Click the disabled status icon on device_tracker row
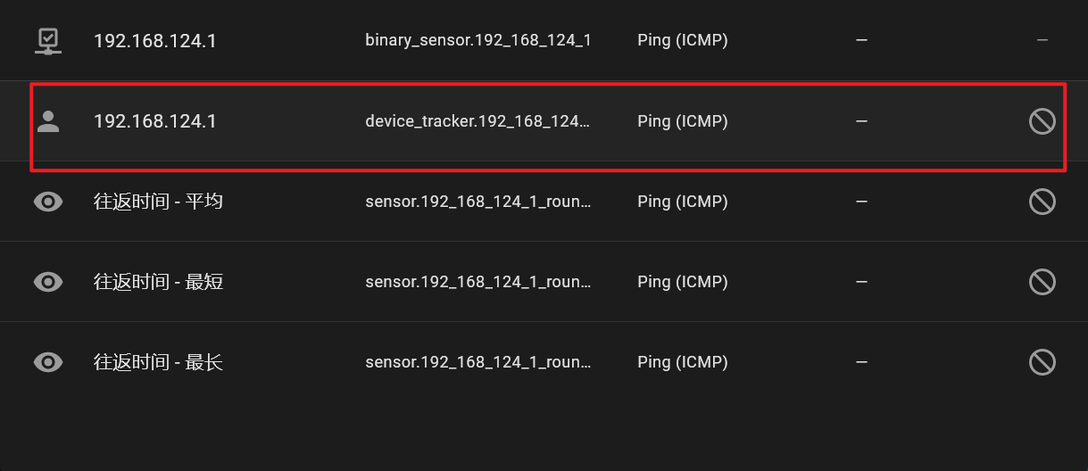 tap(1042, 121)
